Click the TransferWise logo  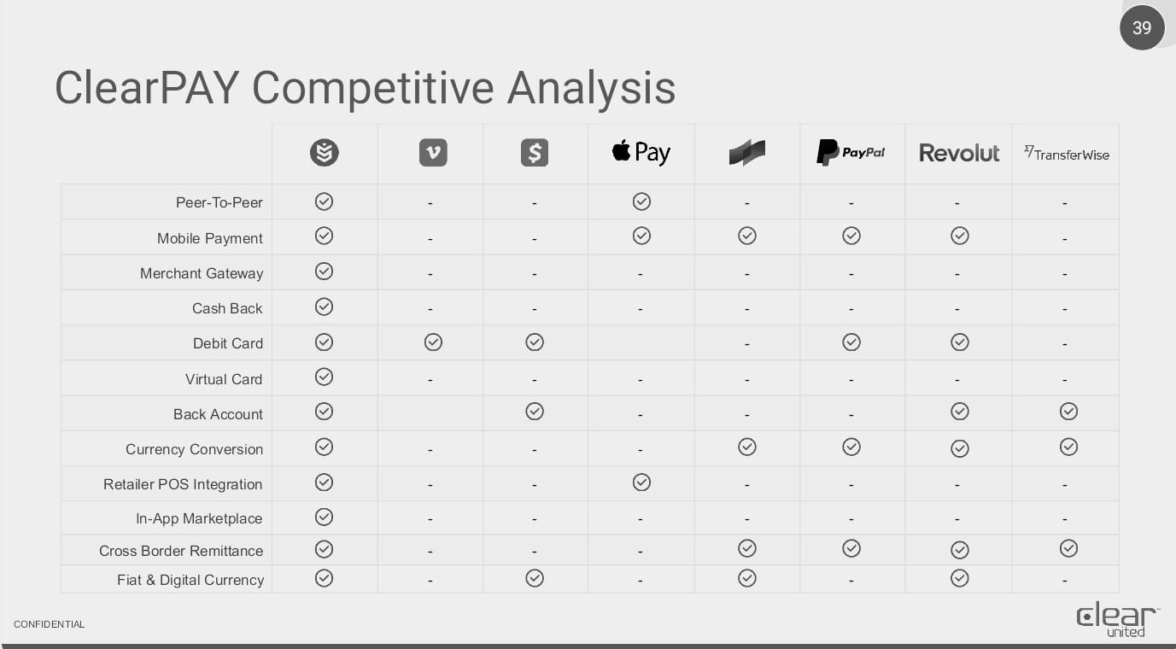(1067, 154)
